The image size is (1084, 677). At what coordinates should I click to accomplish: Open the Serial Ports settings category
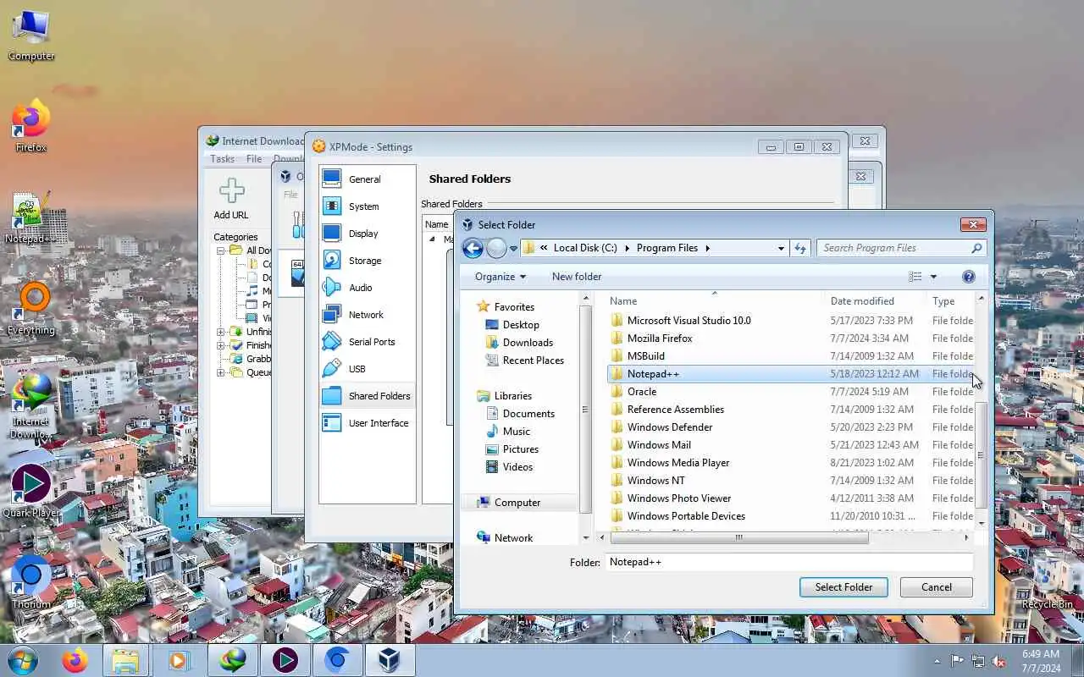(367, 342)
